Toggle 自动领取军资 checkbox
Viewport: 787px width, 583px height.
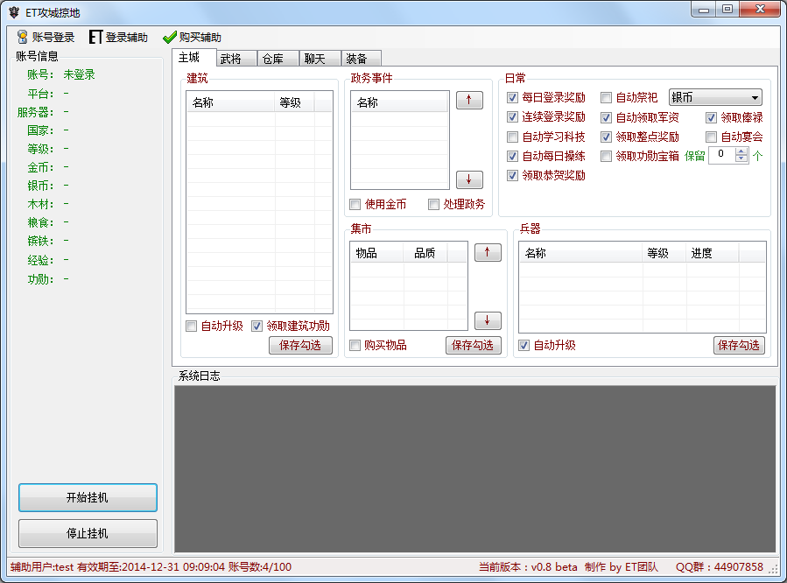click(607, 117)
